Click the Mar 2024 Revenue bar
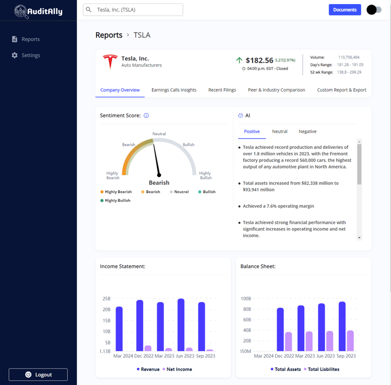This screenshot has height=385, width=391. 119,329
